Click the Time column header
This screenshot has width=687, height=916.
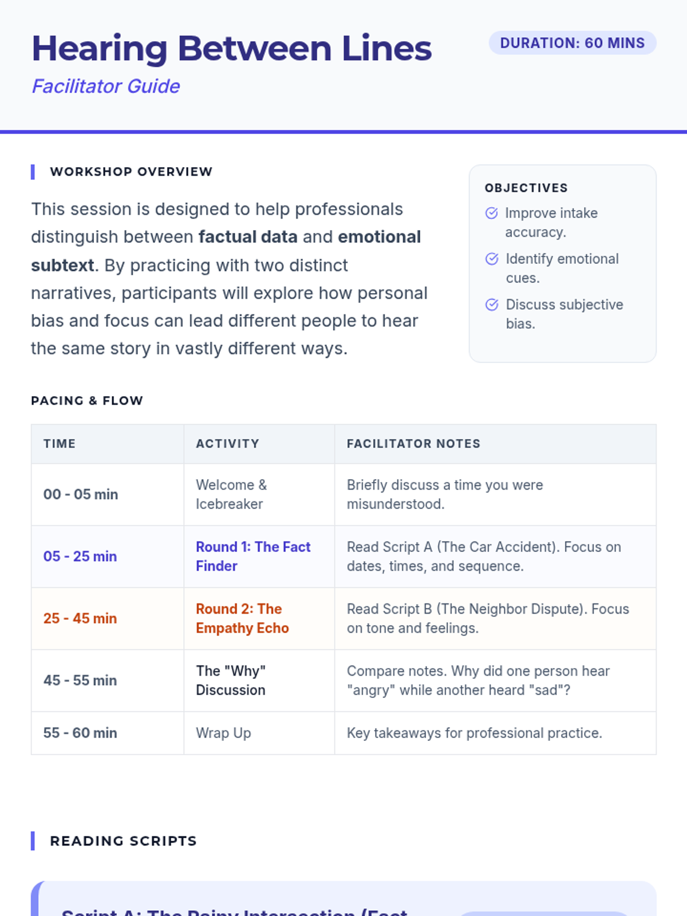pos(60,444)
